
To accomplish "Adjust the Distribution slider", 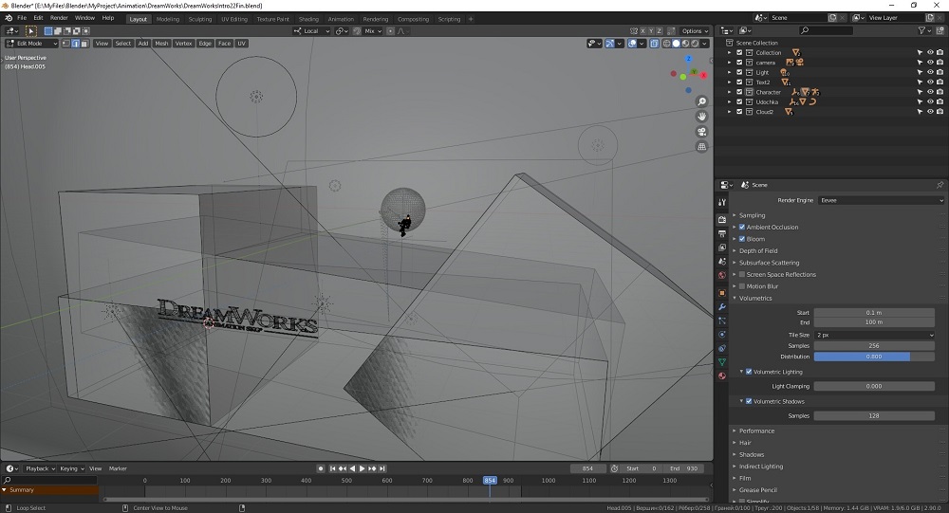I will pos(874,357).
